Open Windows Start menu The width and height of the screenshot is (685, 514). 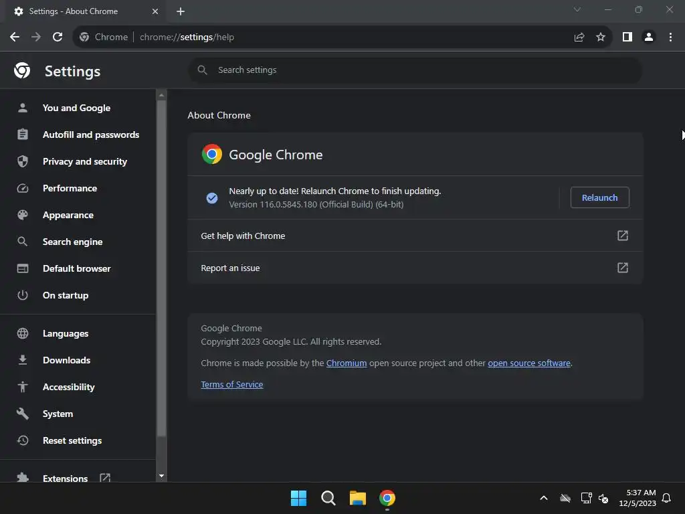(299, 498)
